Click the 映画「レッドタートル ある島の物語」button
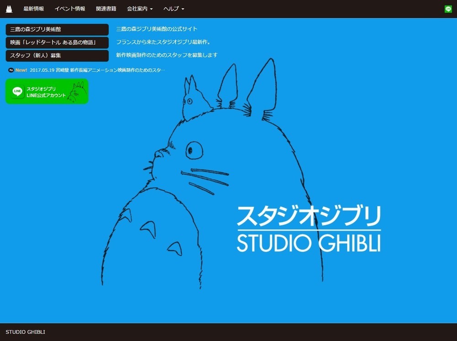The height and width of the screenshot is (341, 457). [56, 42]
